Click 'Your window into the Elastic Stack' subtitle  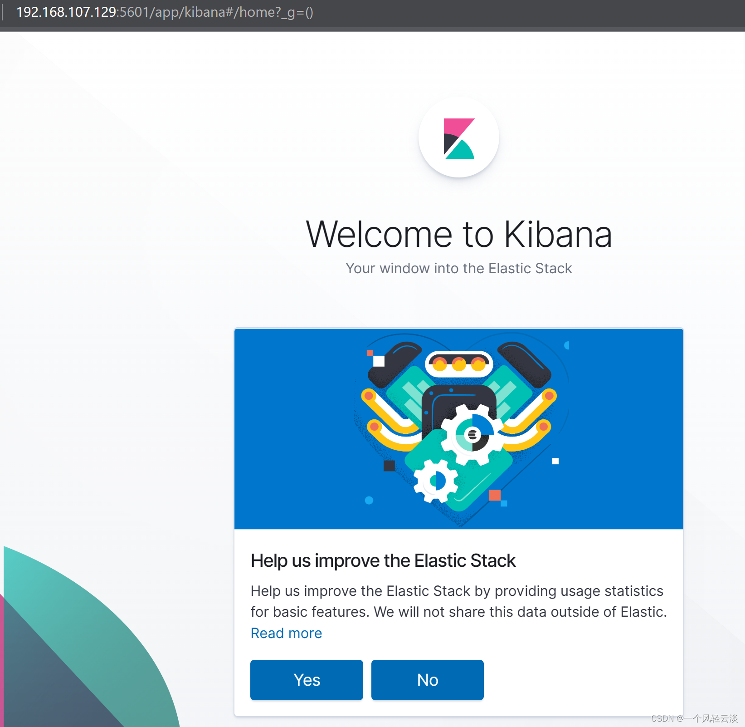click(x=459, y=268)
